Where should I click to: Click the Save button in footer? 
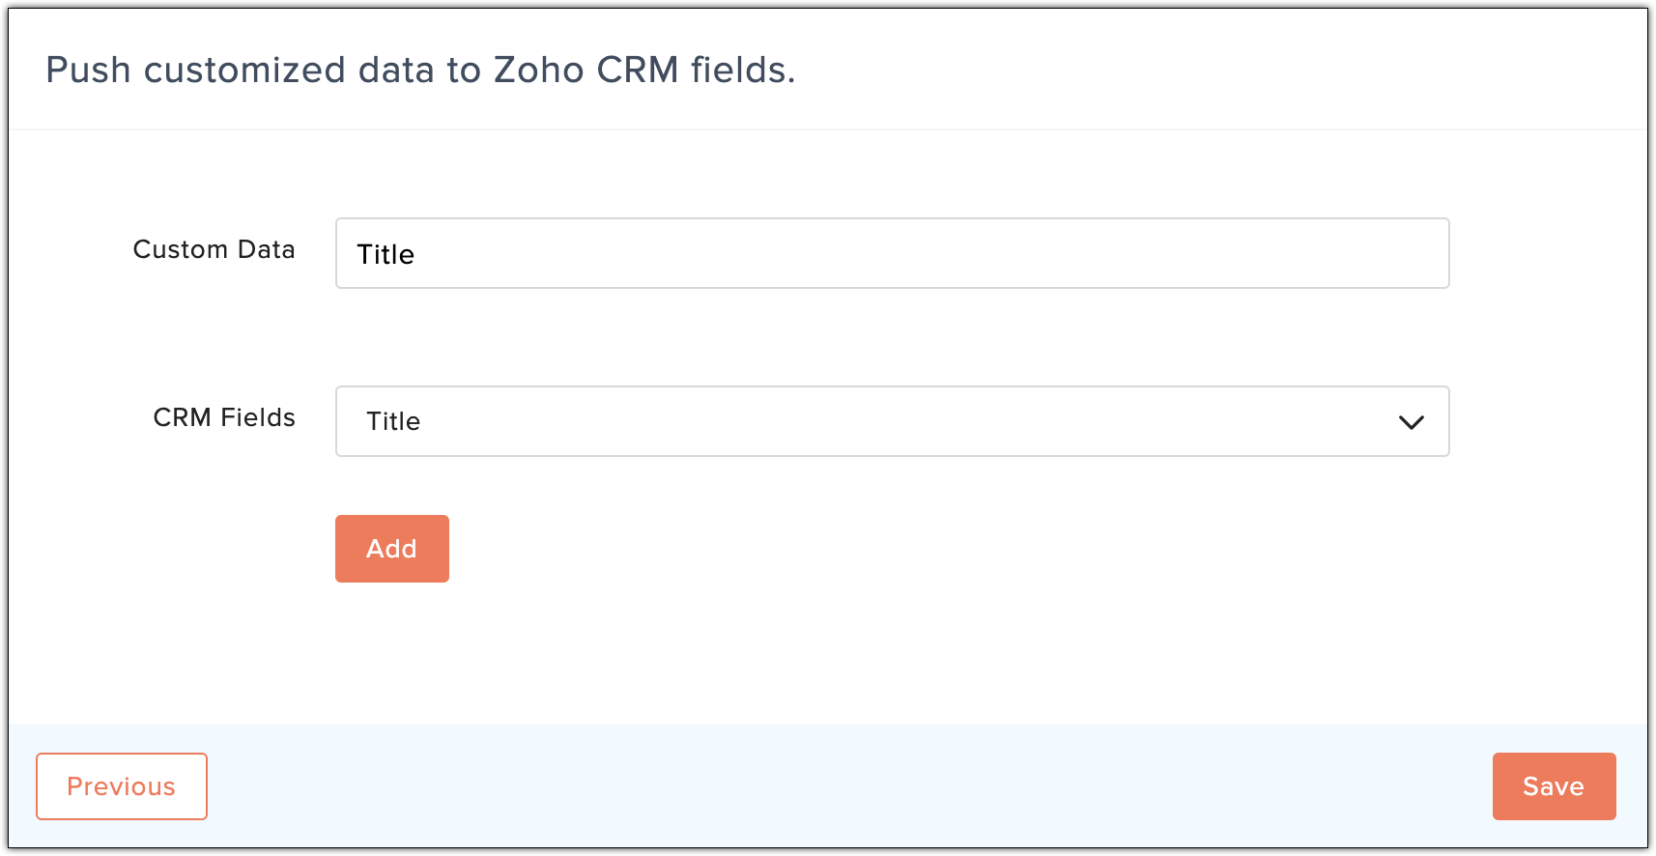(1554, 786)
